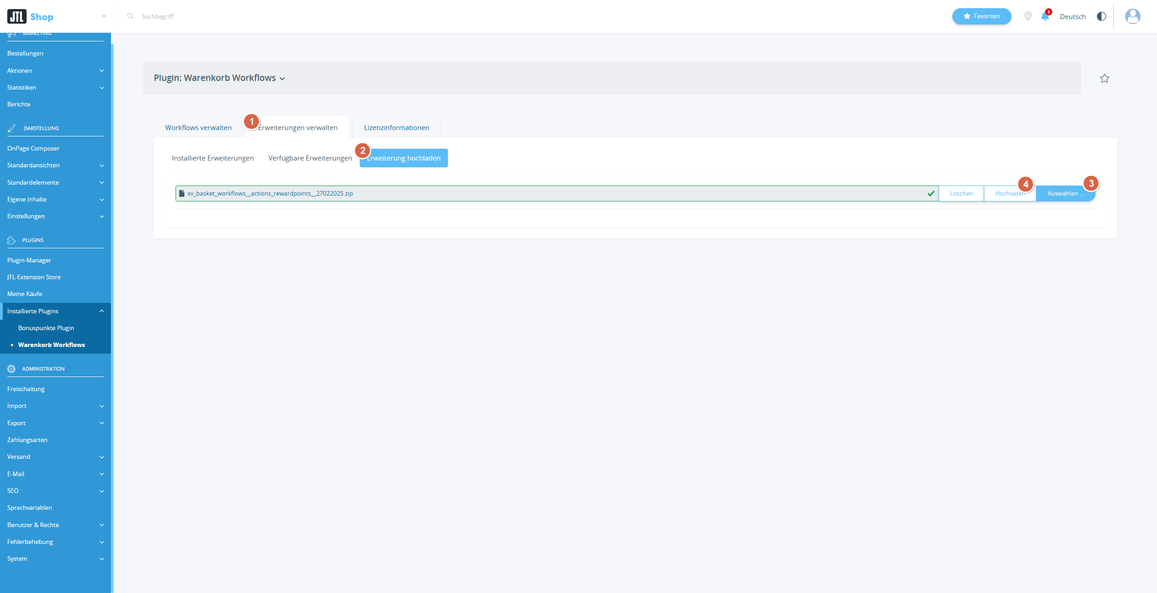The image size is (1157, 593).
Task: Open Berichte in sidebar
Action: pyautogui.click(x=55, y=104)
